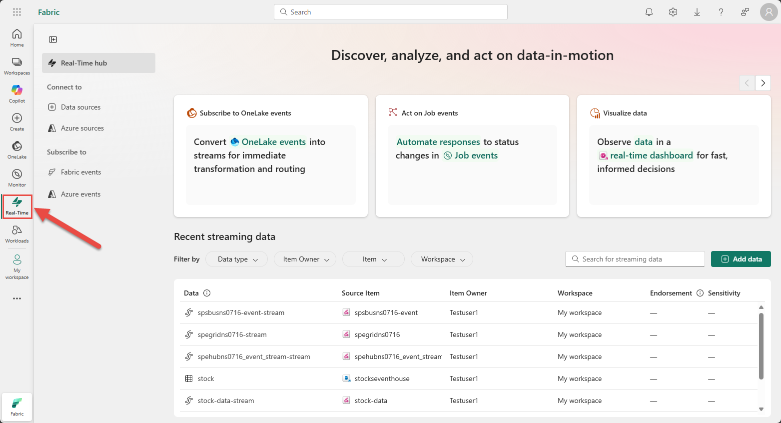Open Workspaces from the left rail
The image size is (781, 423).
pyautogui.click(x=17, y=66)
